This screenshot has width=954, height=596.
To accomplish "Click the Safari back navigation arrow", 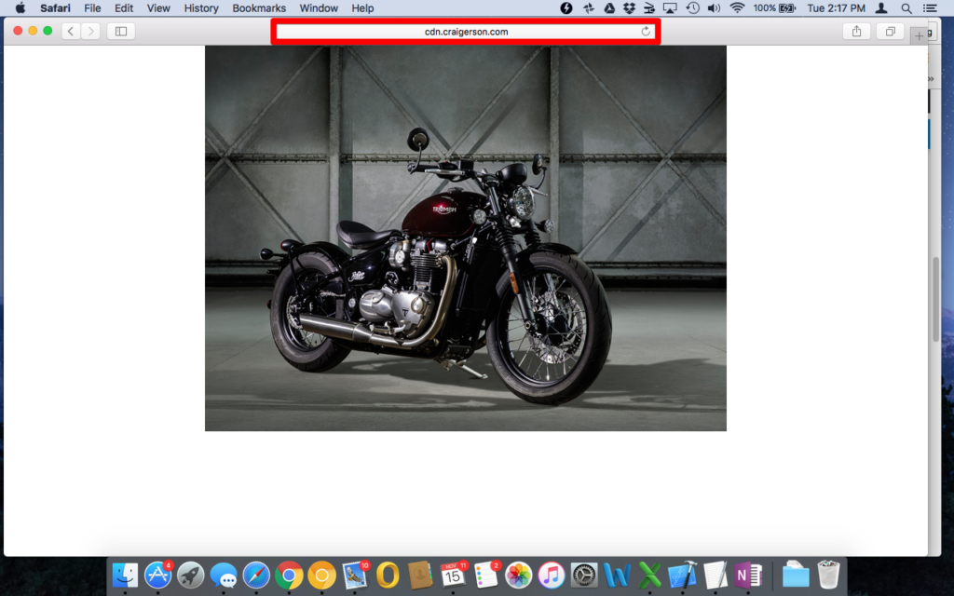I will 71,32.
